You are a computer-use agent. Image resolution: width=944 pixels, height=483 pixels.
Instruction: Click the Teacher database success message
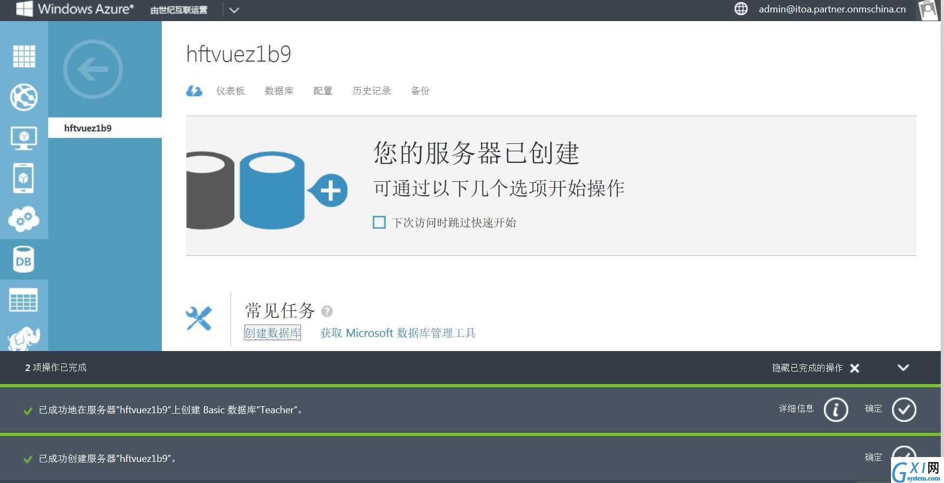pyautogui.click(x=170, y=410)
